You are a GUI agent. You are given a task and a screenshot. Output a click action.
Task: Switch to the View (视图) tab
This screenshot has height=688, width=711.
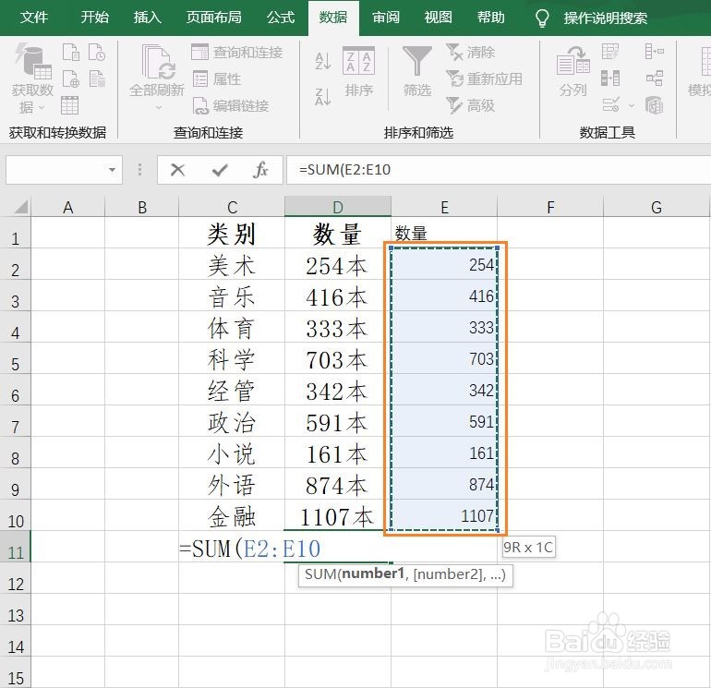pyautogui.click(x=438, y=18)
